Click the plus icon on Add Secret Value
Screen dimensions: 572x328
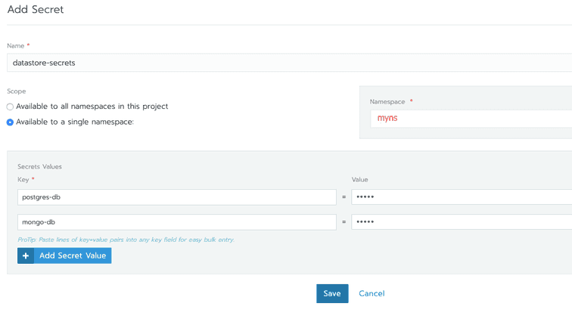(26, 255)
